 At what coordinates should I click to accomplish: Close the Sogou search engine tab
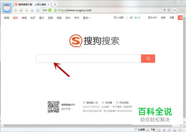click(x=49, y=5)
